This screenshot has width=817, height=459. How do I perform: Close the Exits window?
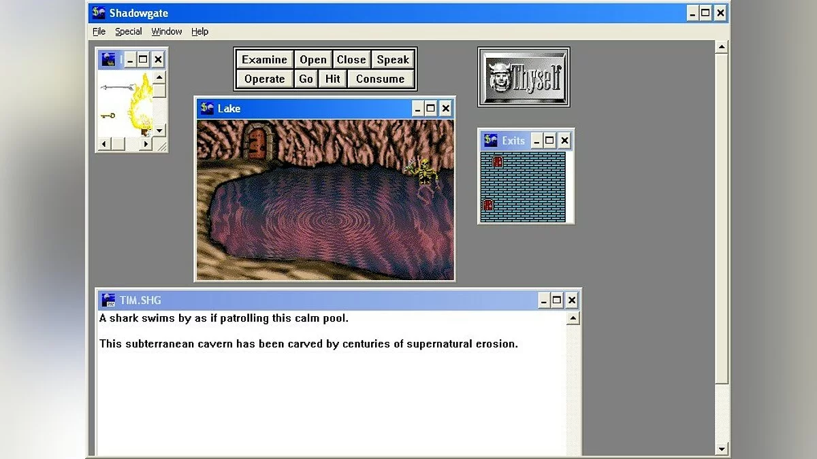pyautogui.click(x=564, y=141)
